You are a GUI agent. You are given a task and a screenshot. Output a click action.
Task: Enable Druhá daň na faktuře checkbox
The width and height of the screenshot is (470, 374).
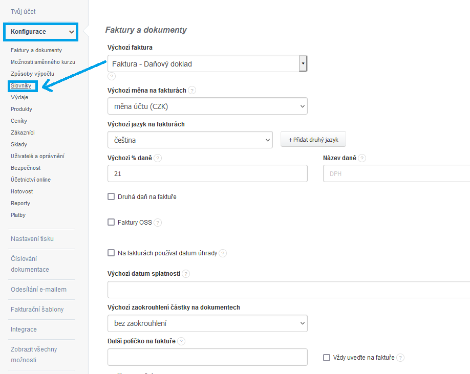[111, 196]
